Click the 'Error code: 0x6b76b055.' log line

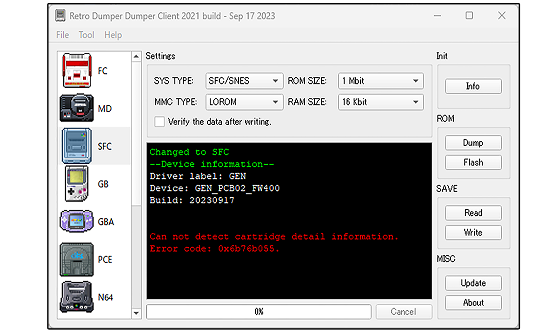pyautogui.click(x=214, y=249)
